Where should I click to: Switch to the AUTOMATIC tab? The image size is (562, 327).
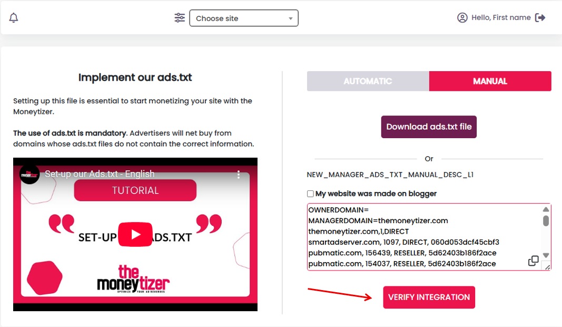coord(368,81)
